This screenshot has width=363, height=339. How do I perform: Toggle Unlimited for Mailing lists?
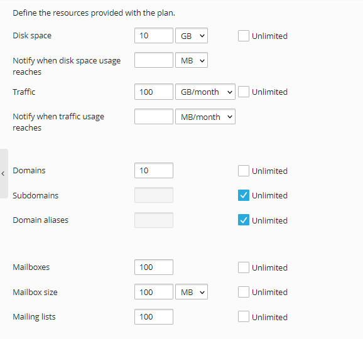243,316
